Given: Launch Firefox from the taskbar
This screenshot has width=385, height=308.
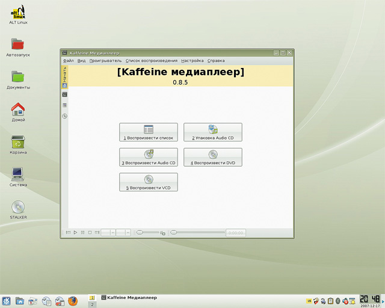Looking at the screenshot, I should [x=73, y=301].
